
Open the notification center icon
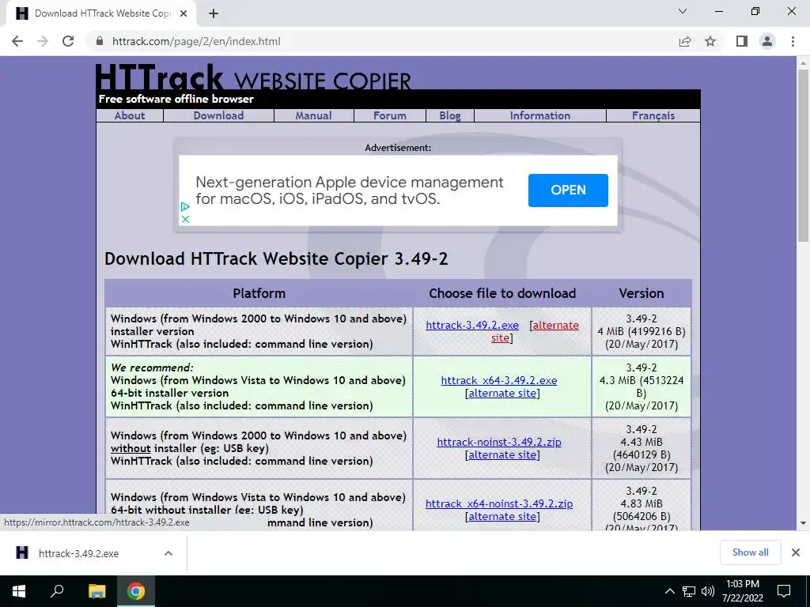click(784, 591)
